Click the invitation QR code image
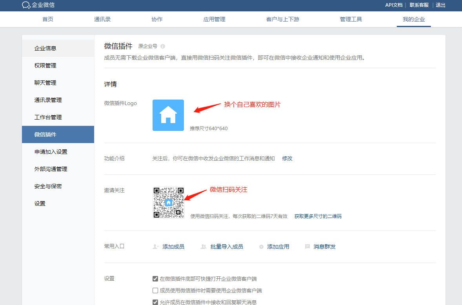This screenshot has height=305, width=462. (168, 202)
